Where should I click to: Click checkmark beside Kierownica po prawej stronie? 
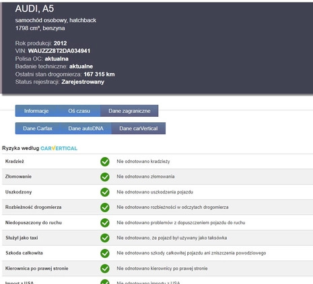pos(105,269)
